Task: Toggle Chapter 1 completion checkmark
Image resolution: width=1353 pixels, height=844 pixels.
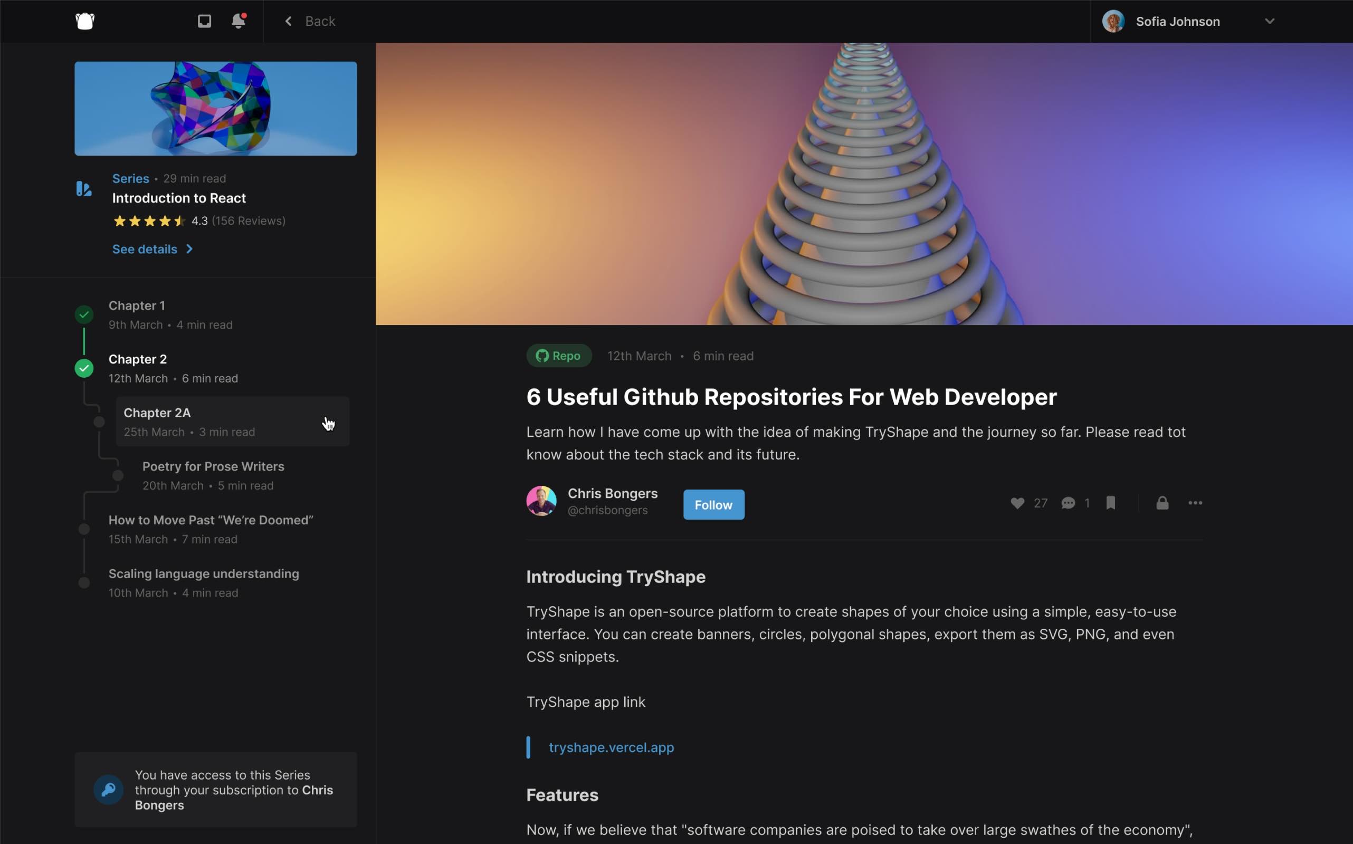Action: point(84,313)
